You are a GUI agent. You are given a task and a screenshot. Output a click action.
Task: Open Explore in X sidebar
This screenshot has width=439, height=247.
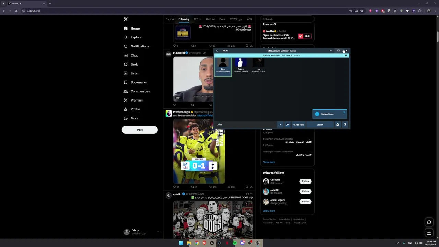point(132,37)
